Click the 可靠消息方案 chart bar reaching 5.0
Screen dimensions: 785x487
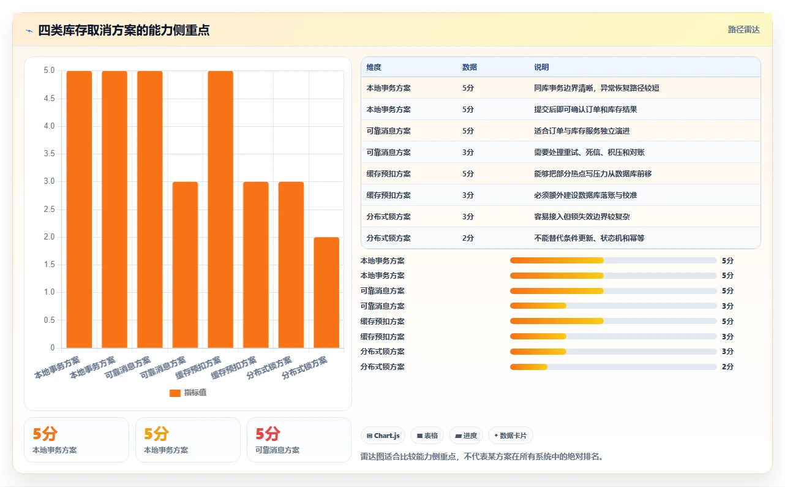[x=150, y=210]
